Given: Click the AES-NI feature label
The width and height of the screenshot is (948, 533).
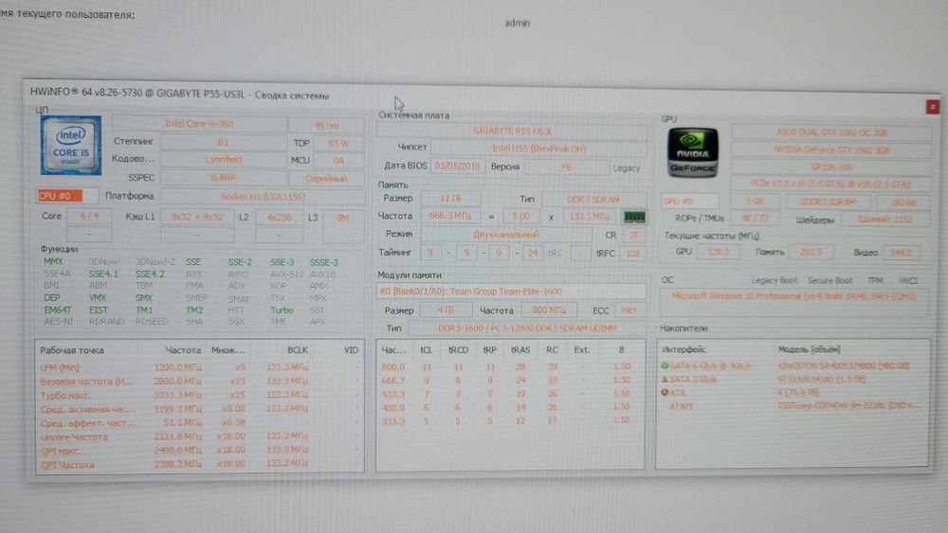Looking at the screenshot, I should pyautogui.click(x=59, y=322).
